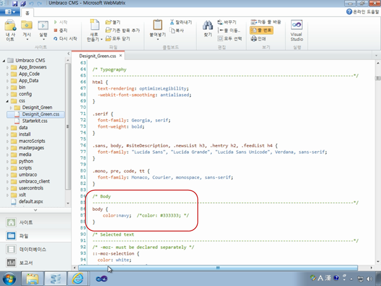
Task: Open Windows Explorer from taskbar
Action: coord(32,279)
